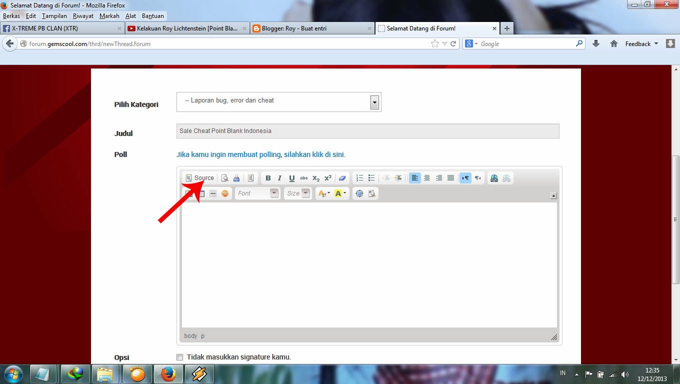Screen dimensions: 680x384
Task: Toggle Underline formatting
Action: pos(292,178)
